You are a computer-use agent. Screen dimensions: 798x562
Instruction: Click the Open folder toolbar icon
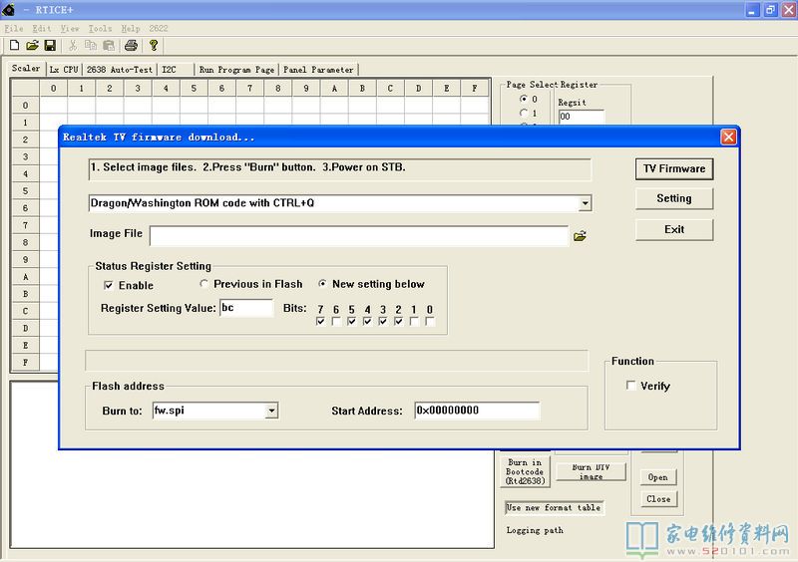click(x=32, y=45)
